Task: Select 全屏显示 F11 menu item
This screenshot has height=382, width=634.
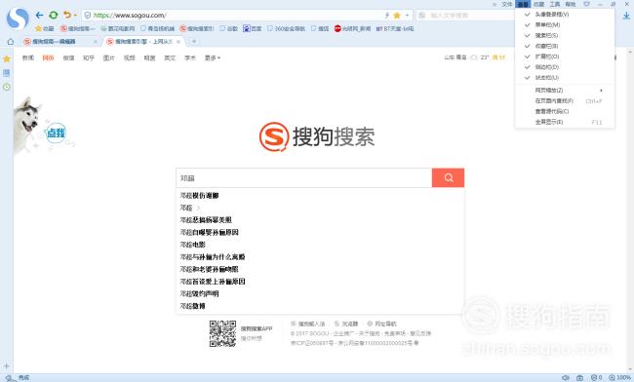Action: coord(565,122)
